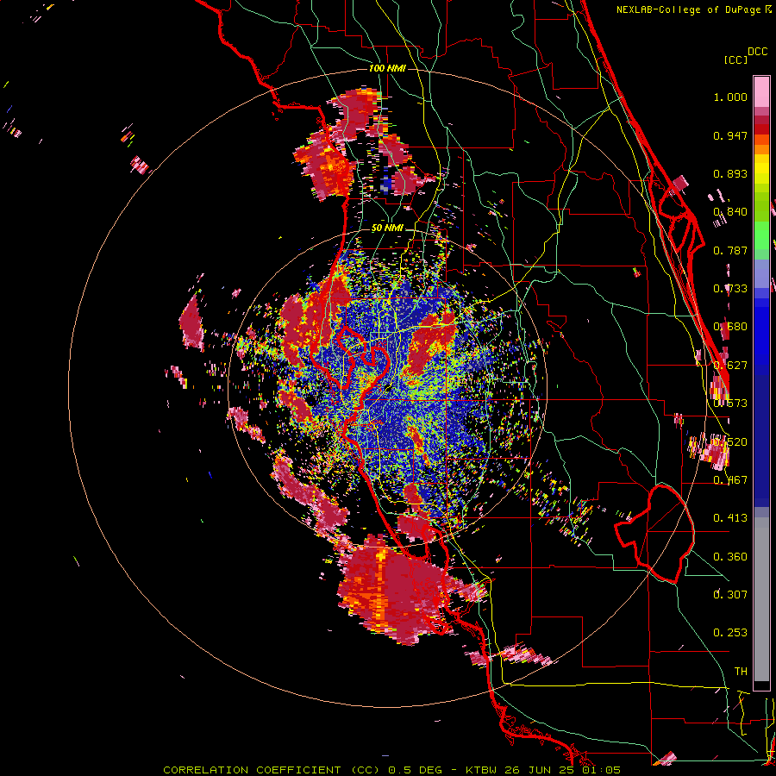The height and width of the screenshot is (776, 776).
Task: Select the 0.627 legend value
Action: click(730, 366)
